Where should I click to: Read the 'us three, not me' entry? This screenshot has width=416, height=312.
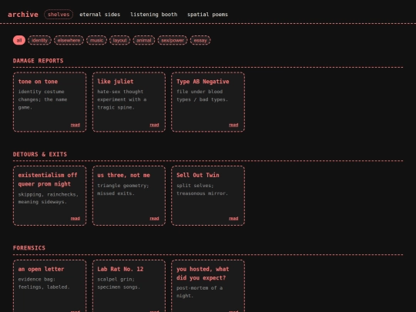tap(154, 218)
